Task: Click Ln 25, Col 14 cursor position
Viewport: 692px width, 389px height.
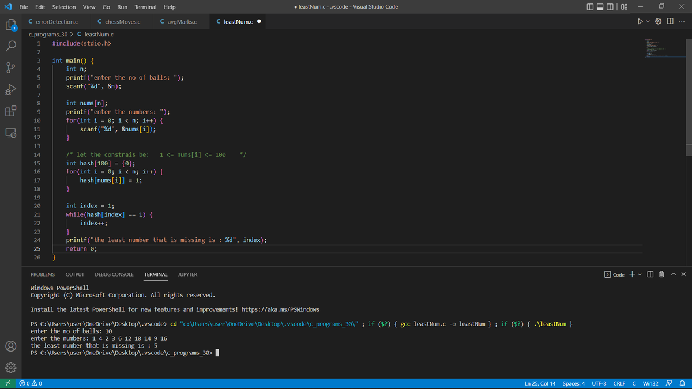Action: [540, 383]
